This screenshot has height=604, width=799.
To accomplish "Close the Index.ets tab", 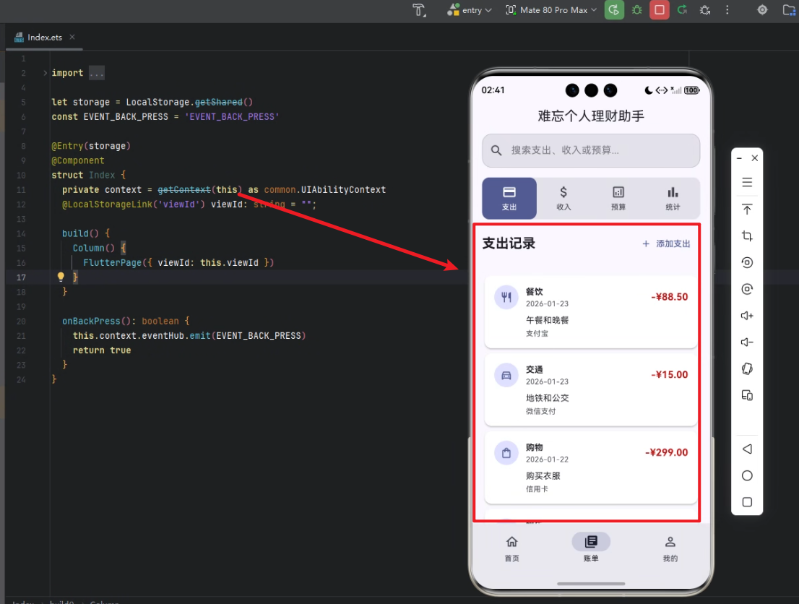I will coord(72,38).
